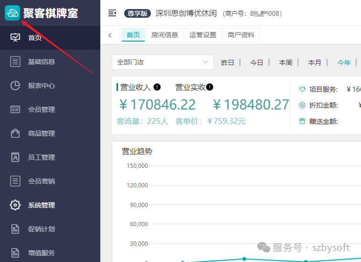The image size is (361, 262).
Task: Click the 报表中心 pie chart icon
Action: click(15, 86)
